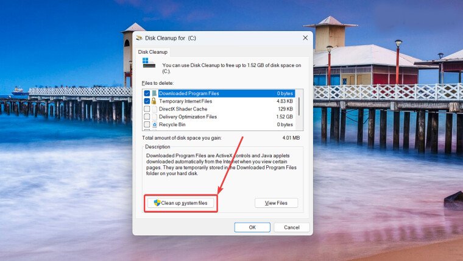Viewport: 463px width, 261px height.
Task: Uncheck the Downloaded Program Files checkbox
Action: point(147,93)
